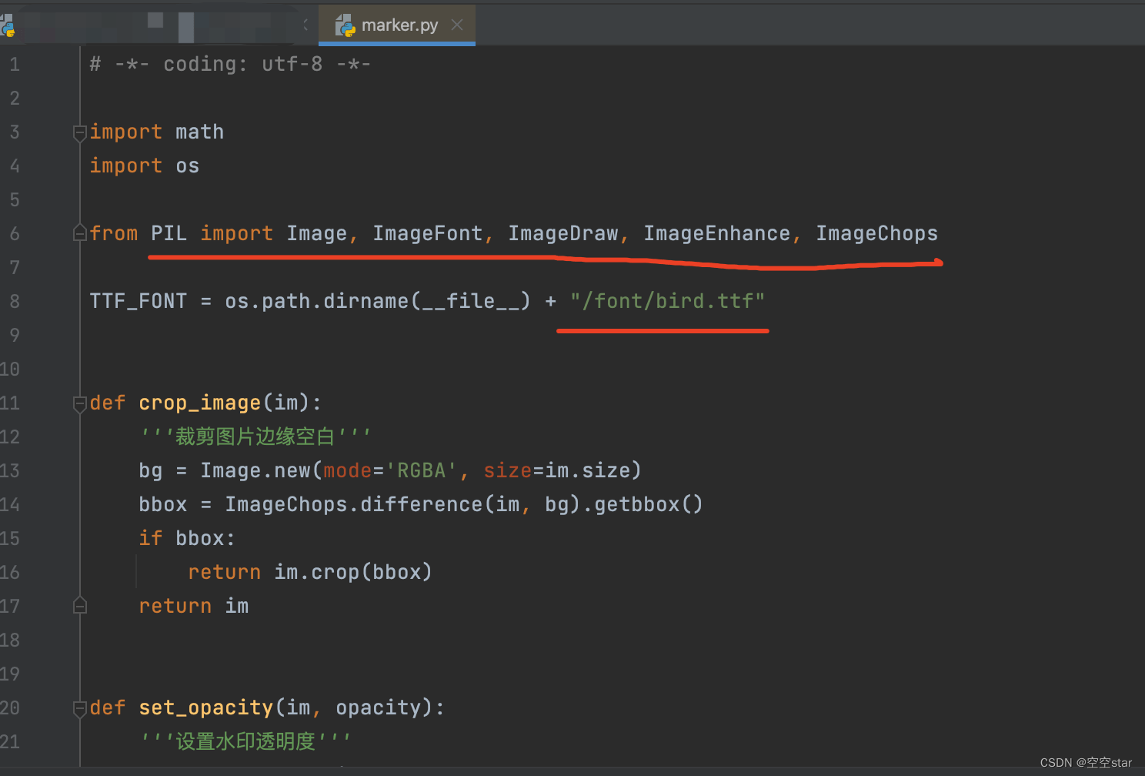Switch to the marker.py editor tab
Viewport: 1145px width, 776px height.
397,25
